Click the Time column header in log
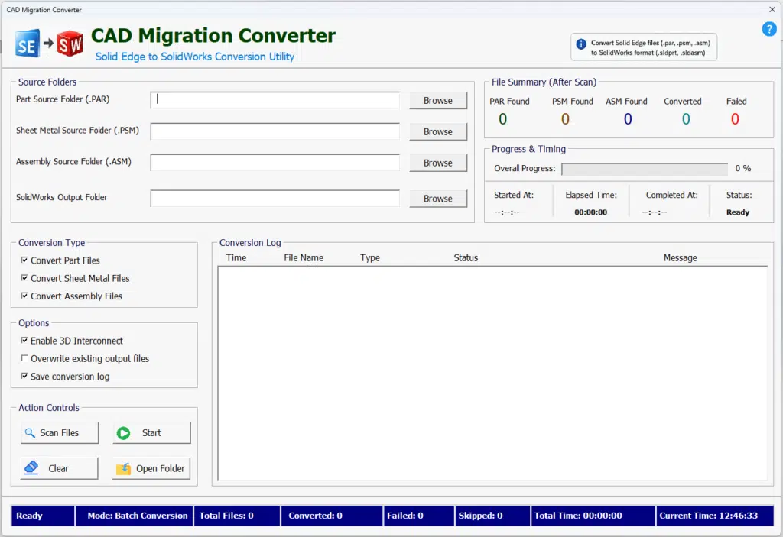This screenshot has width=783, height=537. pyautogui.click(x=236, y=258)
